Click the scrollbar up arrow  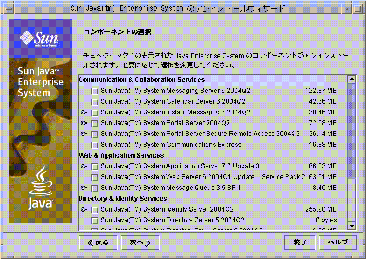click(351, 79)
